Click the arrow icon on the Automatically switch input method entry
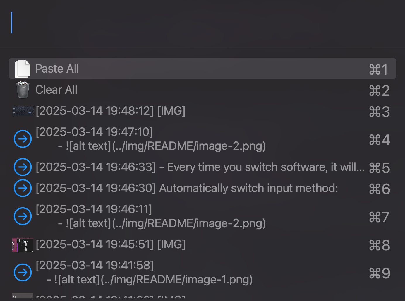The image size is (405, 301). coord(23,188)
